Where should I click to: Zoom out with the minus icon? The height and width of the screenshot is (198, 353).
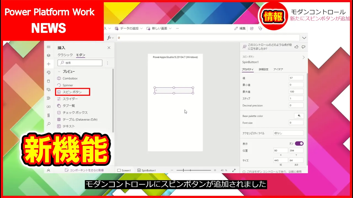click(x=172, y=170)
